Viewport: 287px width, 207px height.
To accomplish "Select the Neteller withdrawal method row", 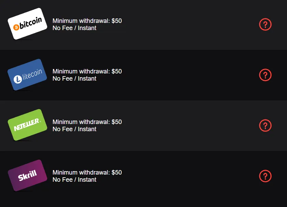I will tap(143, 125).
